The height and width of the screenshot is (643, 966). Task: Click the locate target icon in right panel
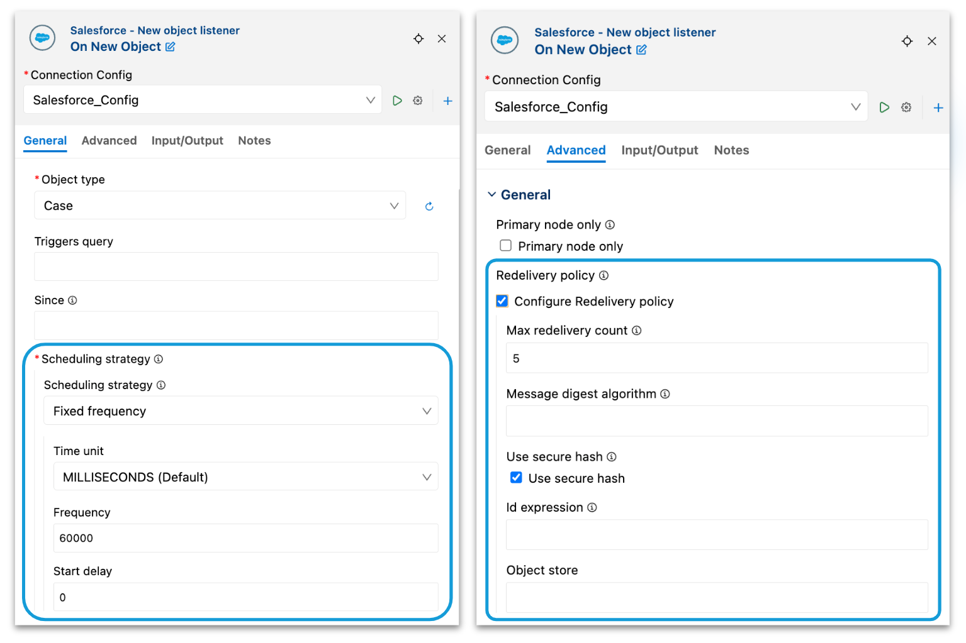(907, 41)
